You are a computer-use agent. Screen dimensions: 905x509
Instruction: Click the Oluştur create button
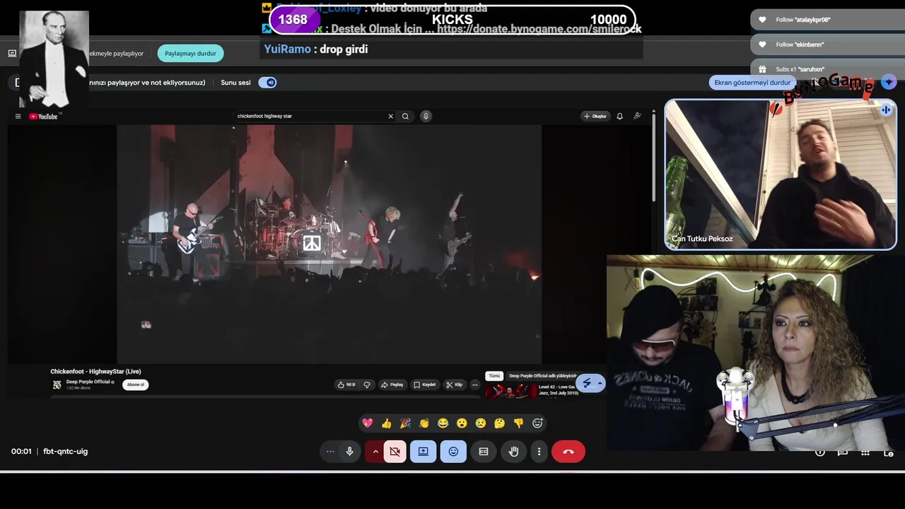click(x=595, y=116)
